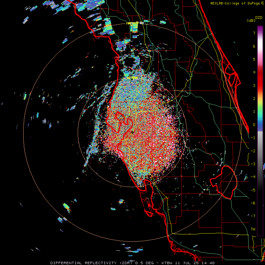Click the TH label on the color scale

point(253,229)
